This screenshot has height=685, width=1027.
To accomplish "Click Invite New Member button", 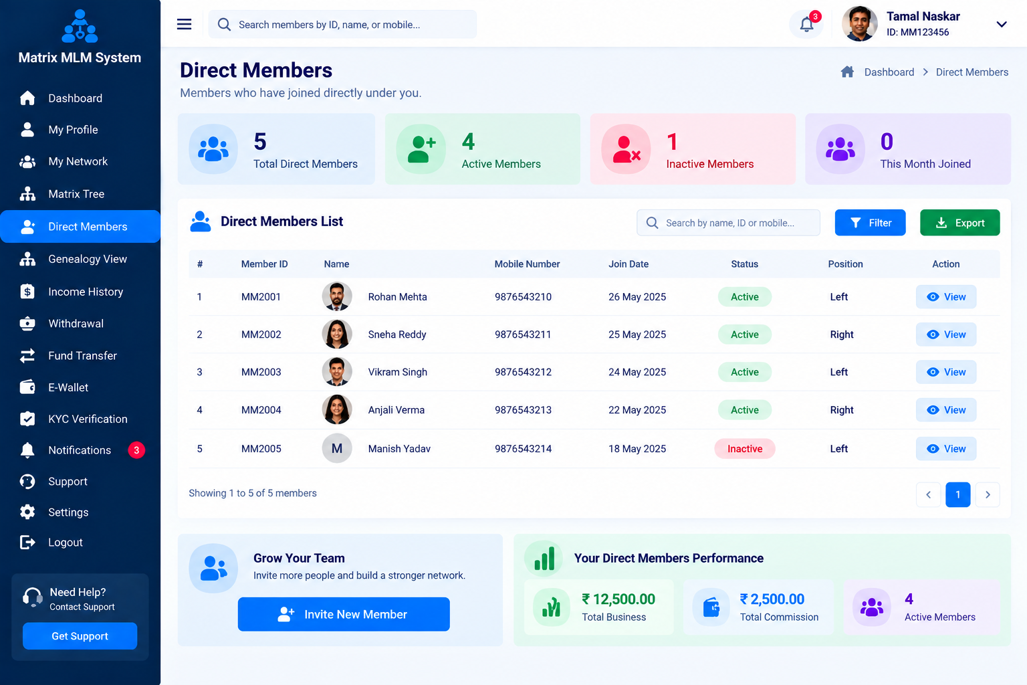I will pos(344,614).
